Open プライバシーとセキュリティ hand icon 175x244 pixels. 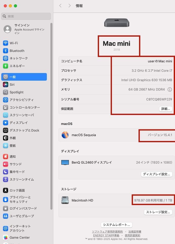[x=6, y=199]
